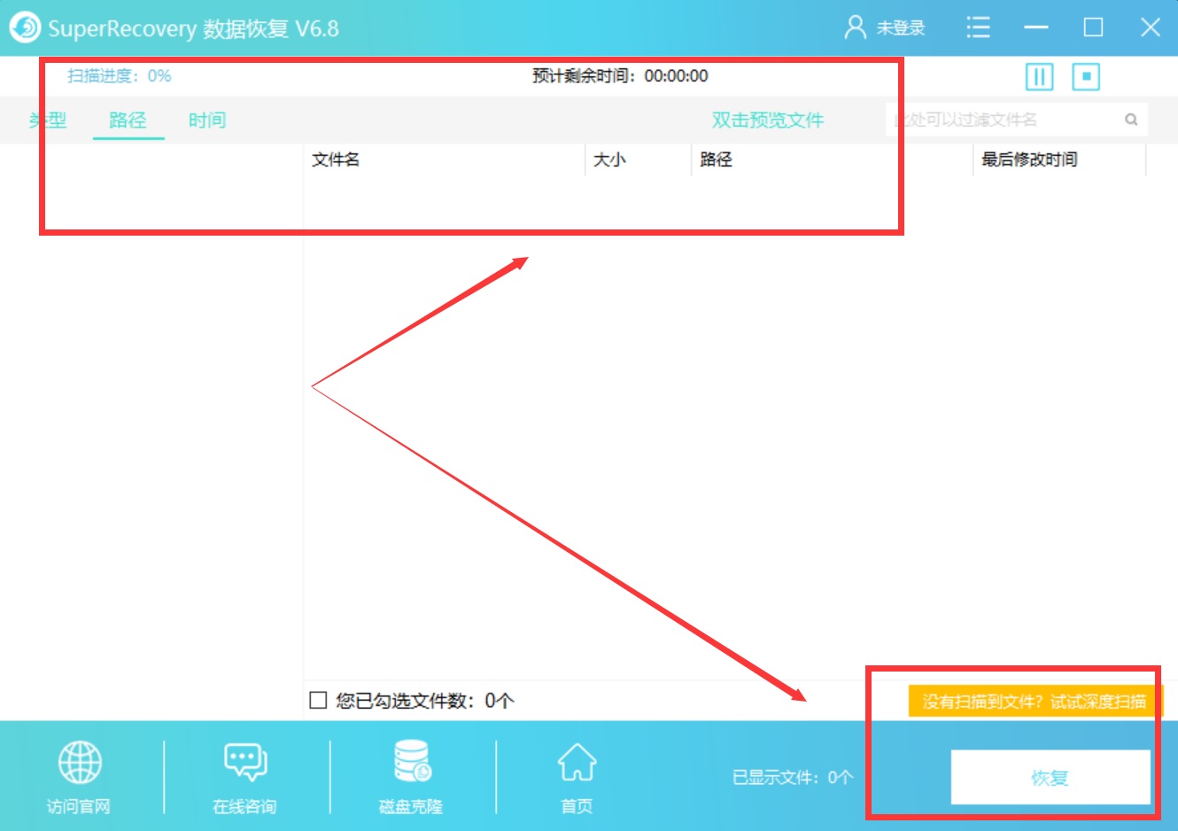The image size is (1178, 831).
Task: Toggle the 您已勾选文件数 select-all checkbox
Action: [x=318, y=701]
